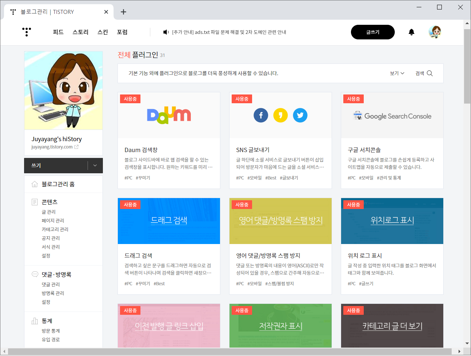Click the Tistory favicon on browser tab

[x=13, y=12]
